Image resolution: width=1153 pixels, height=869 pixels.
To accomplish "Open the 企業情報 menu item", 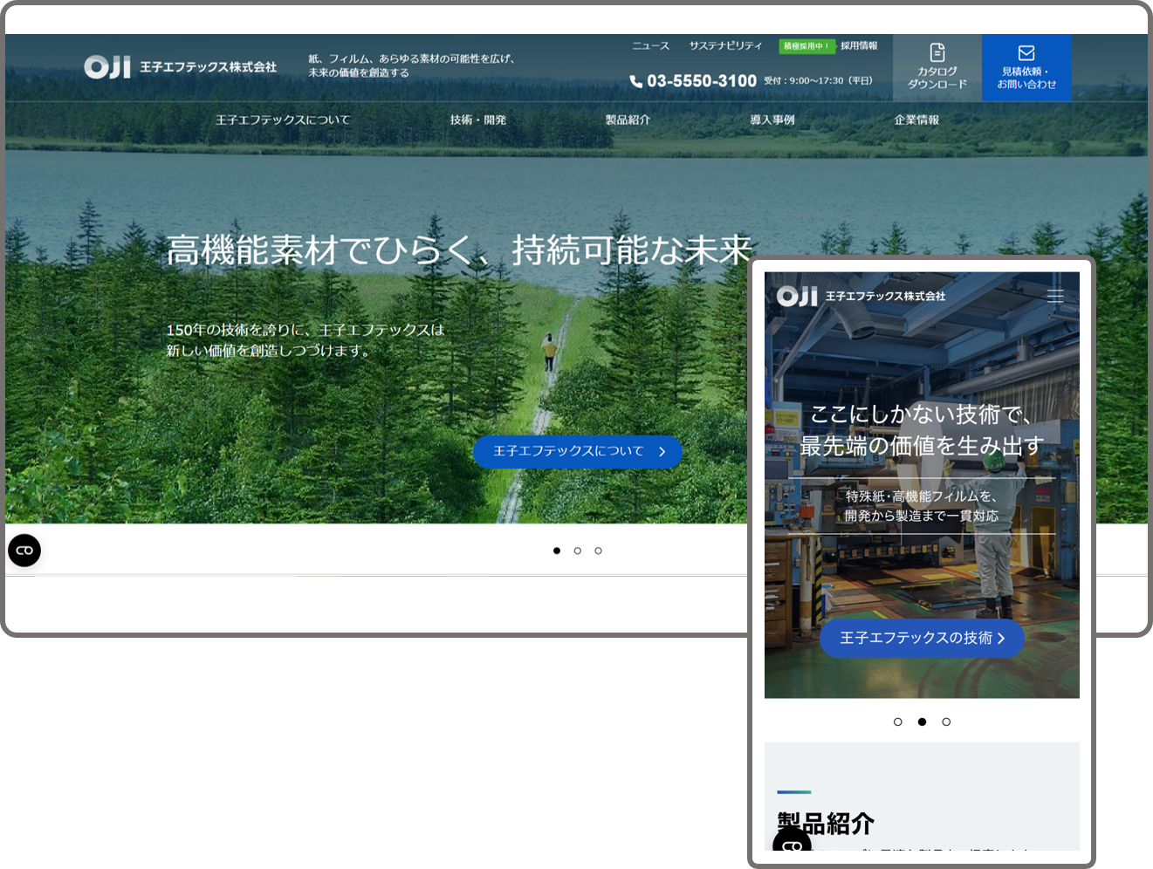I will point(916,120).
